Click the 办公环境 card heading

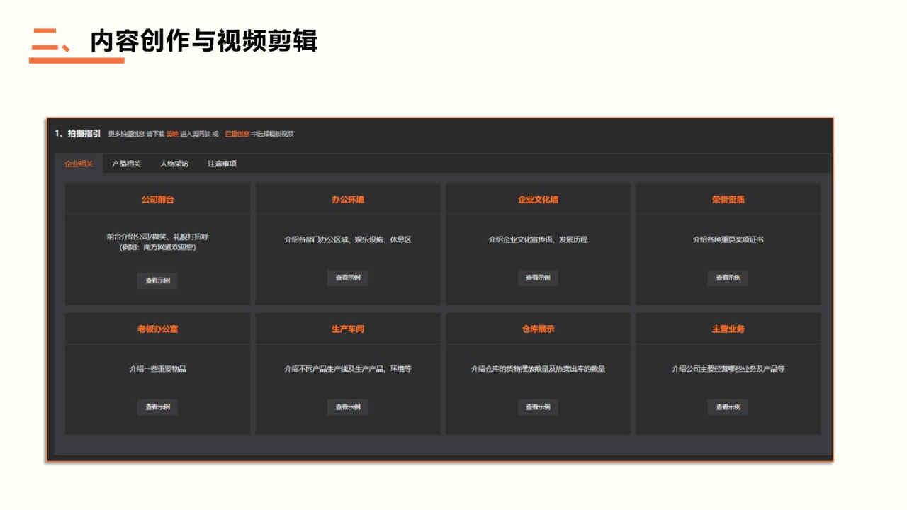pyautogui.click(x=348, y=200)
